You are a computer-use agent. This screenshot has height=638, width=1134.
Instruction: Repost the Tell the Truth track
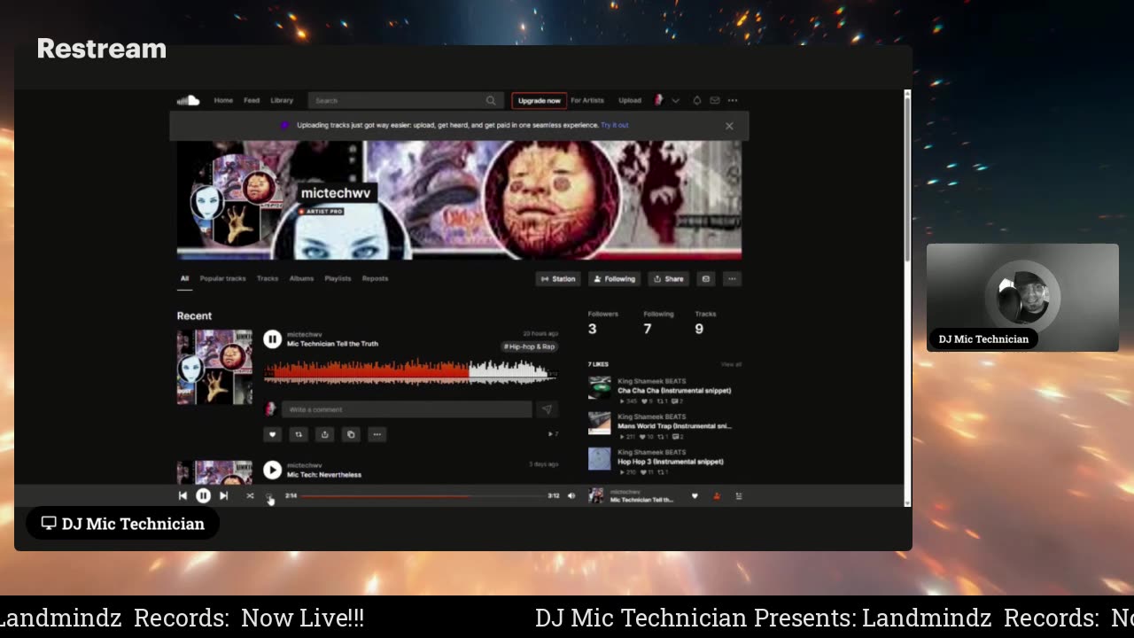point(299,434)
